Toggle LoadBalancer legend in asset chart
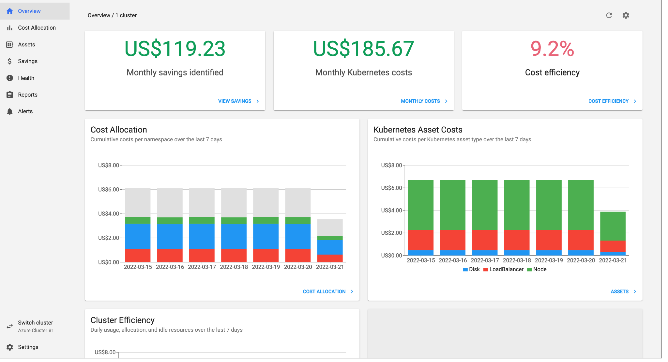Screen dimensions: 668x362 pos(502,269)
